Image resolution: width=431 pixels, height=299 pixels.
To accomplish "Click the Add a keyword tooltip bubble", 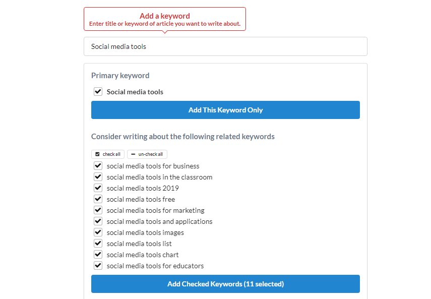I will pos(164,19).
